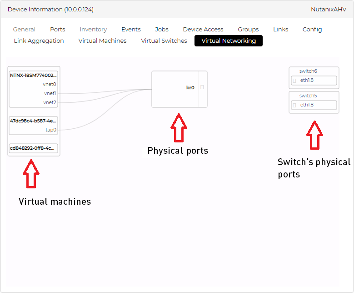Click the vnet0 interface
This screenshot has width=354, height=293.
point(49,84)
